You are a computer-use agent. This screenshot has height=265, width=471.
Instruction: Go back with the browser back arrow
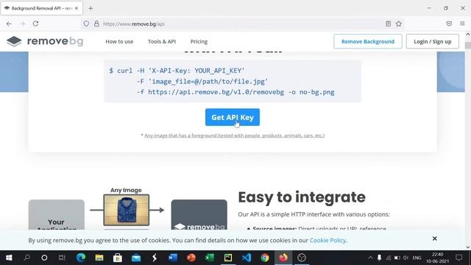coord(9,24)
